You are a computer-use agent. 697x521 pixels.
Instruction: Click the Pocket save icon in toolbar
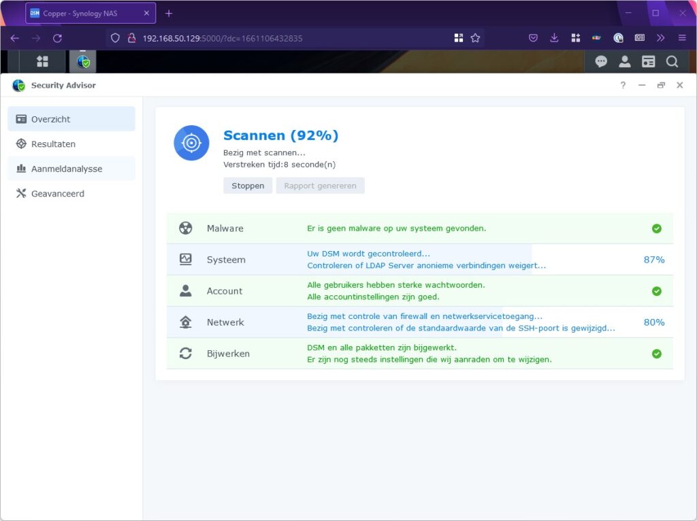pos(533,38)
